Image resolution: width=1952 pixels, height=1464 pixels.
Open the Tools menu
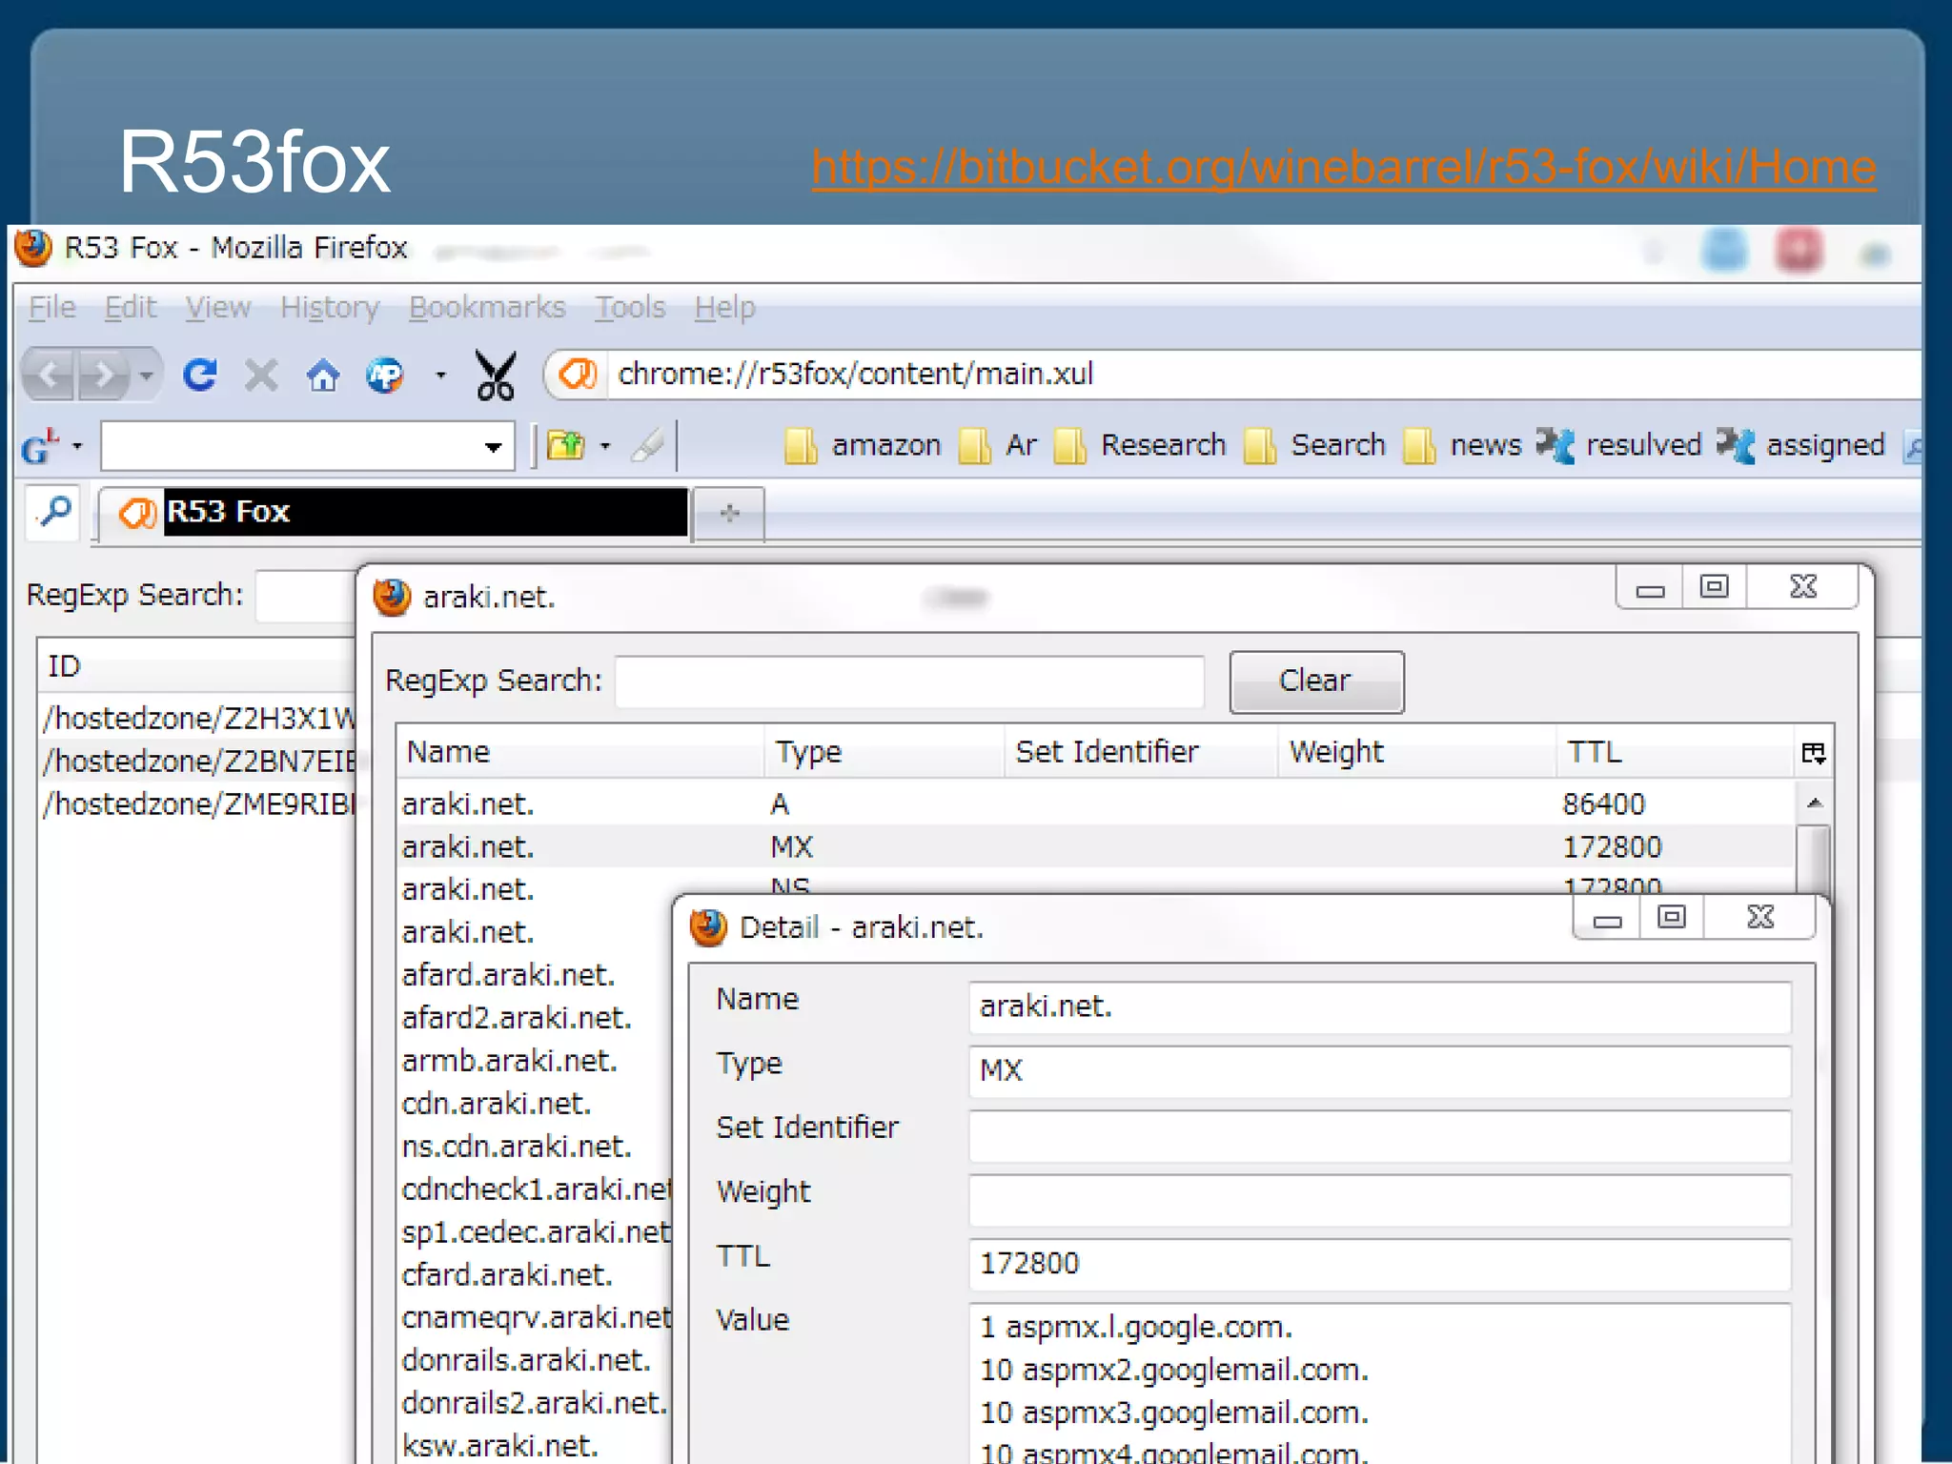tap(630, 308)
